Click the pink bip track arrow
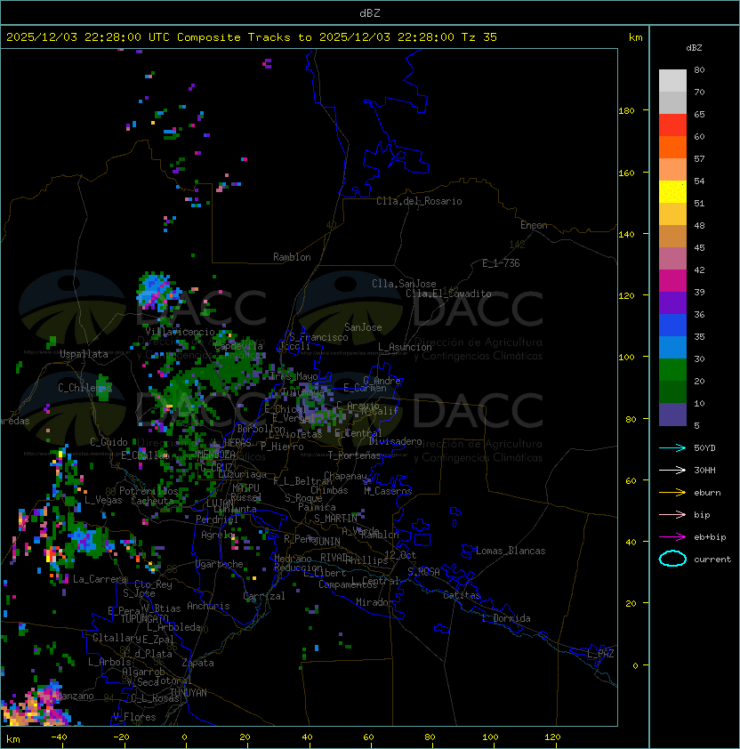 [672, 514]
